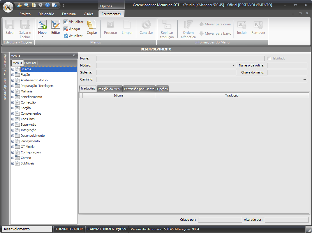Viewport: 312px width, 233px height.
Task: Click the Replicar tradução button
Action: point(167,29)
